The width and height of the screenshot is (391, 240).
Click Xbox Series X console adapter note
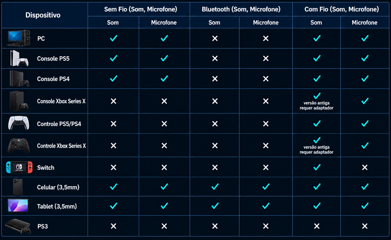(317, 105)
